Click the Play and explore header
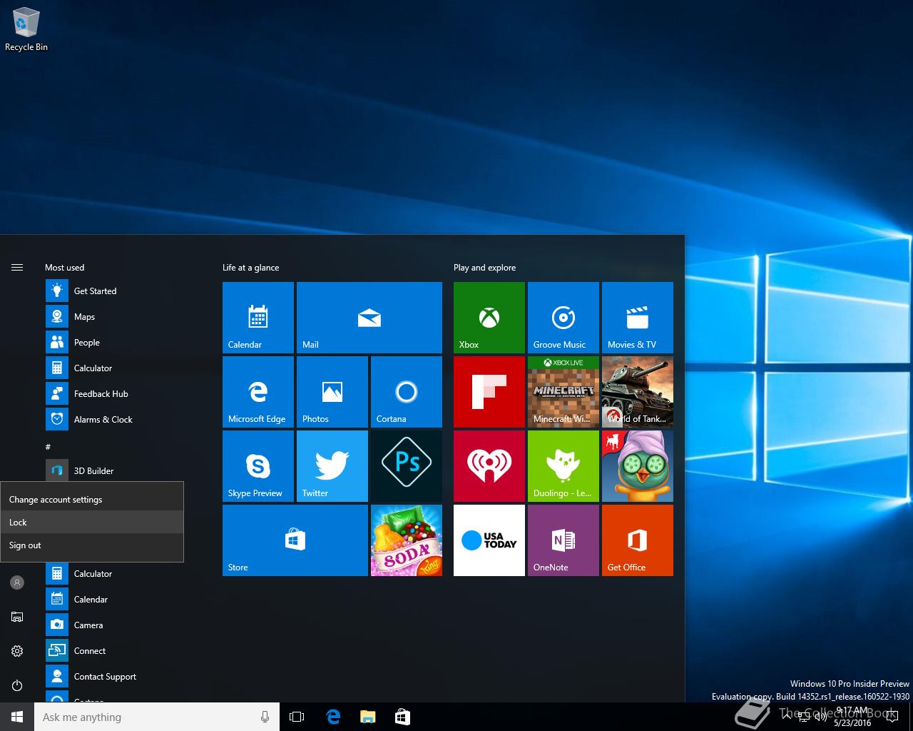The width and height of the screenshot is (913, 731). 484,268
